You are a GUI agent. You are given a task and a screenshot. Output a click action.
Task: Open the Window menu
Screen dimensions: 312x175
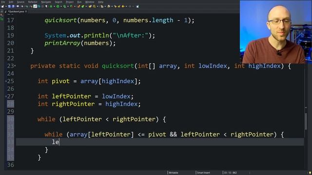tap(90, 2)
